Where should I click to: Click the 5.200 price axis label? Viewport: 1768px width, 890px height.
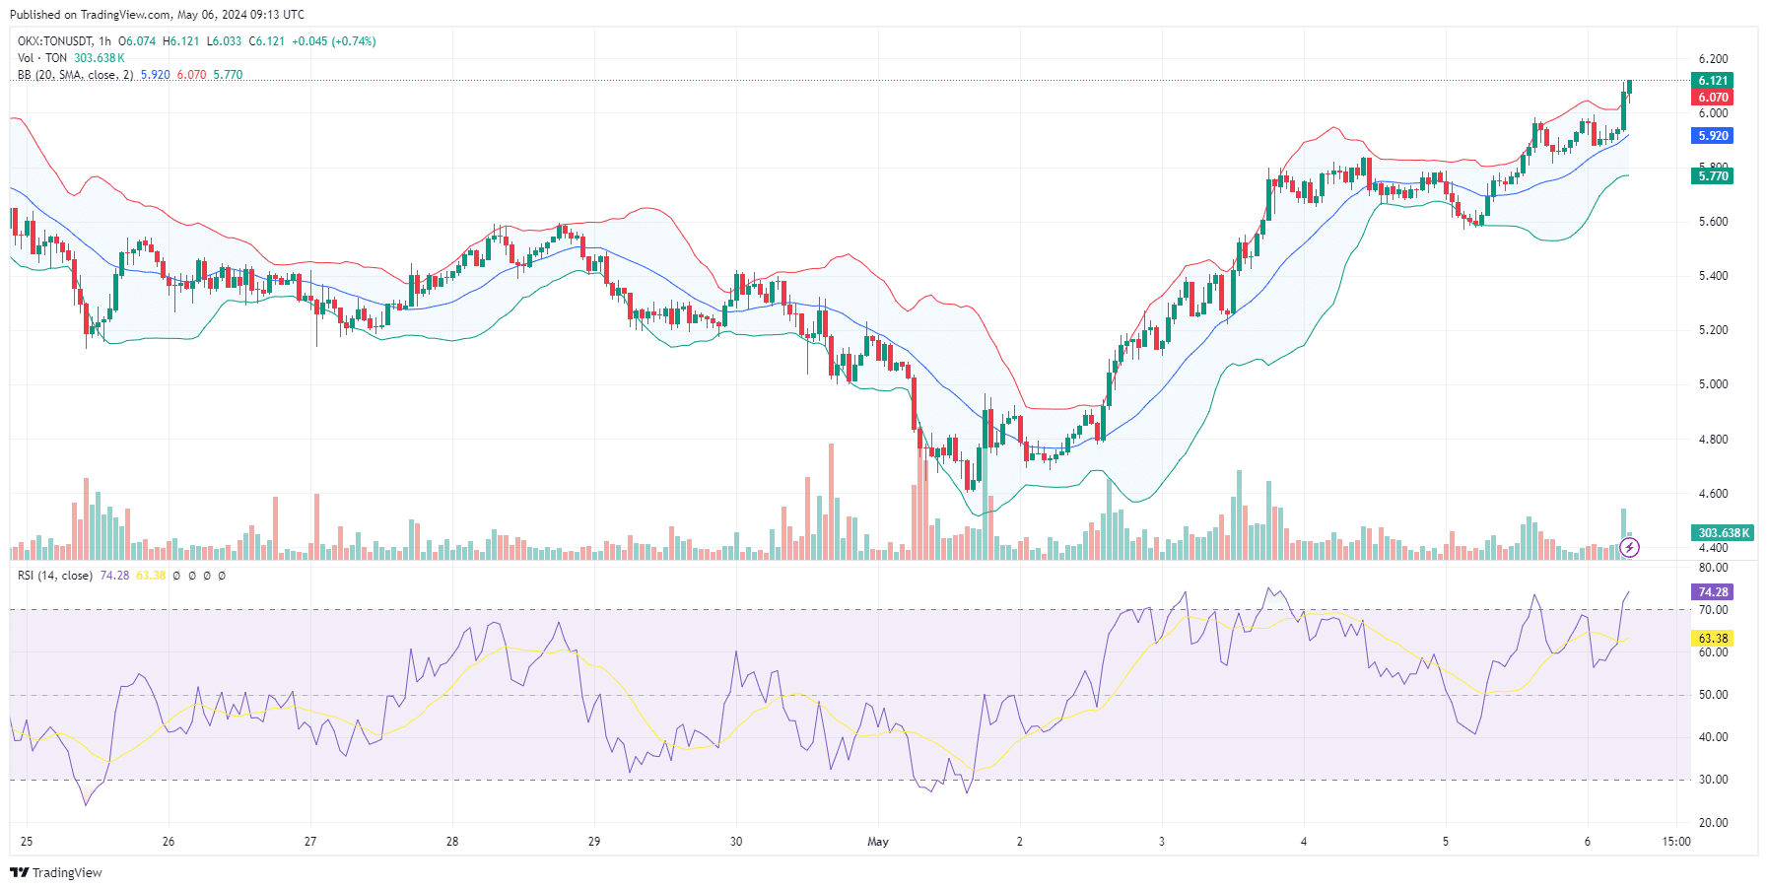pos(1713,330)
